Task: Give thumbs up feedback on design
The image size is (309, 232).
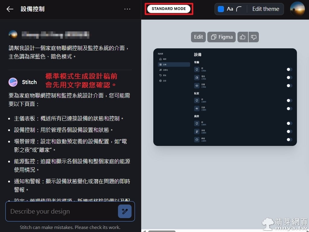Action: click(243, 37)
